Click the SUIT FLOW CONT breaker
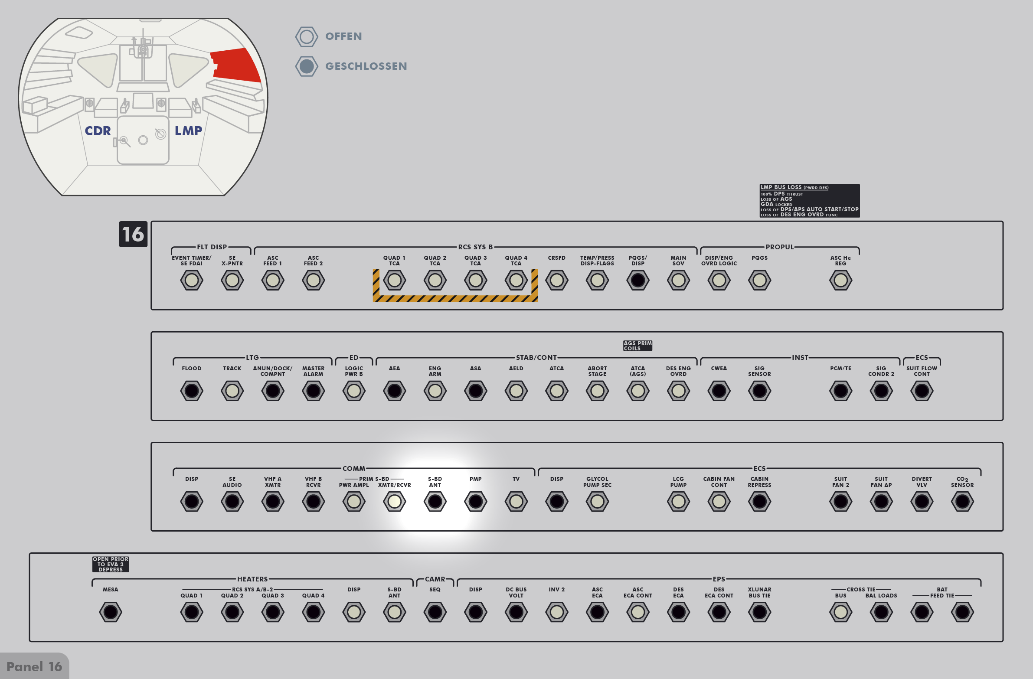1033x679 pixels. click(x=922, y=391)
